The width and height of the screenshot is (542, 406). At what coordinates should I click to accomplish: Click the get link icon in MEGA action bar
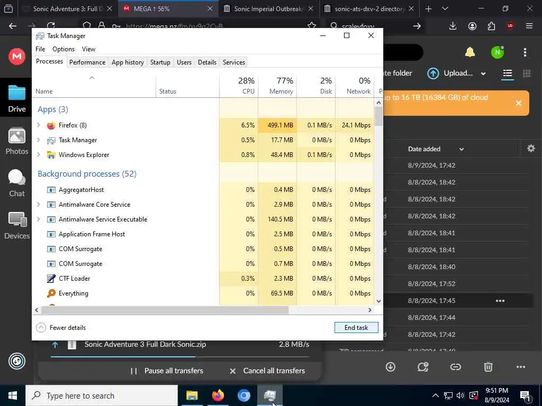[455, 367]
